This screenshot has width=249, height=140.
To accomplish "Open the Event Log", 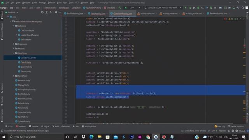I will [219, 126].
